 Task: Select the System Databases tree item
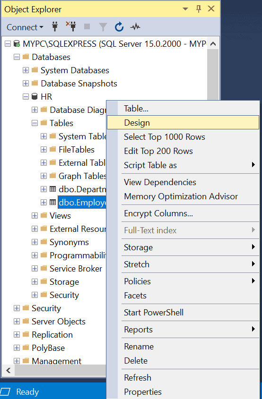pyautogui.click(x=75, y=70)
